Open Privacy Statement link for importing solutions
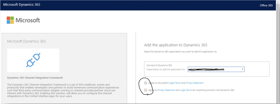Image resolution: width=280 pixels, height=104 pixels. pyautogui.click(x=166, y=90)
